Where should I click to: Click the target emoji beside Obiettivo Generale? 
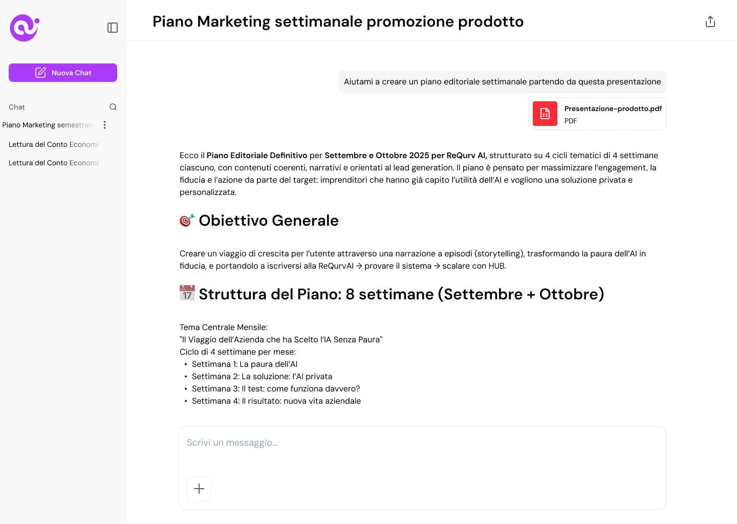coord(187,221)
